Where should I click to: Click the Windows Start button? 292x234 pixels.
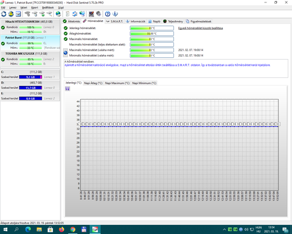point(5,230)
